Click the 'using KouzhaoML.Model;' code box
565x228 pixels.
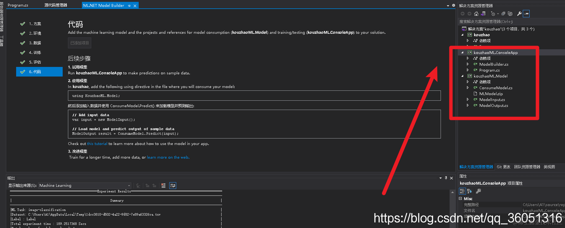coord(254,96)
